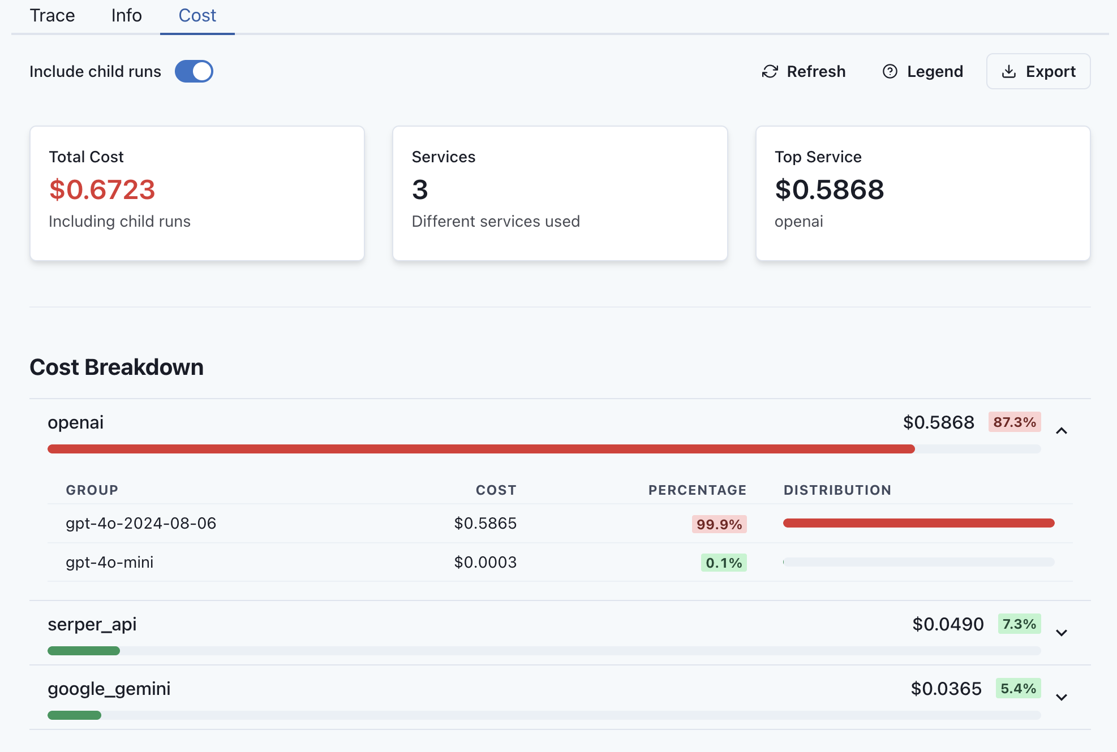Click the Legend question mark icon
Screen dimensions: 1117x752
890,71
